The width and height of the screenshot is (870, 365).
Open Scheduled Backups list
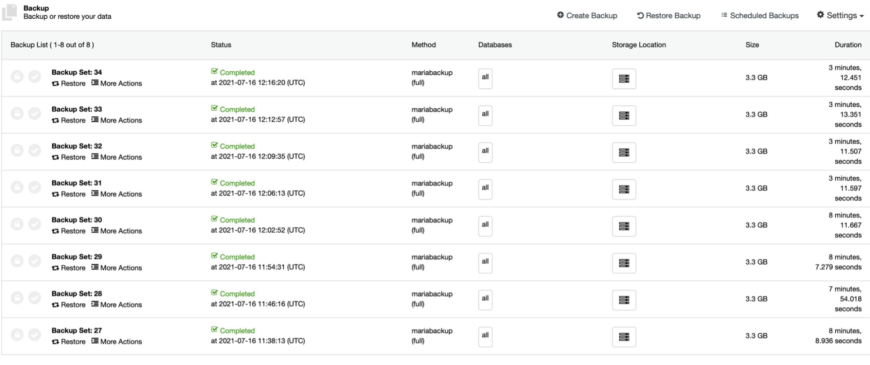(760, 16)
